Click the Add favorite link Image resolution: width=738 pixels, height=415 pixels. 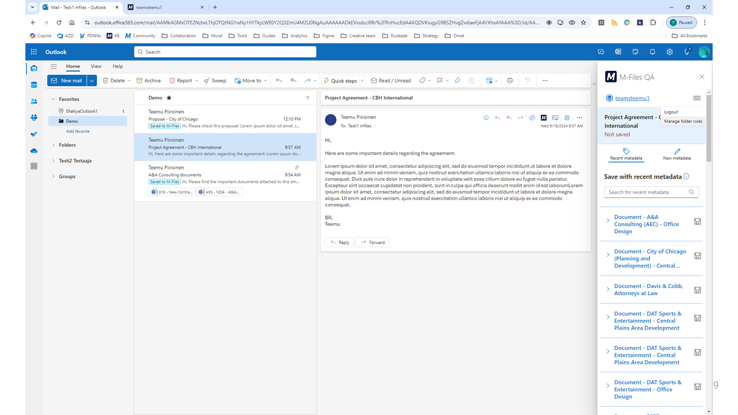click(78, 131)
